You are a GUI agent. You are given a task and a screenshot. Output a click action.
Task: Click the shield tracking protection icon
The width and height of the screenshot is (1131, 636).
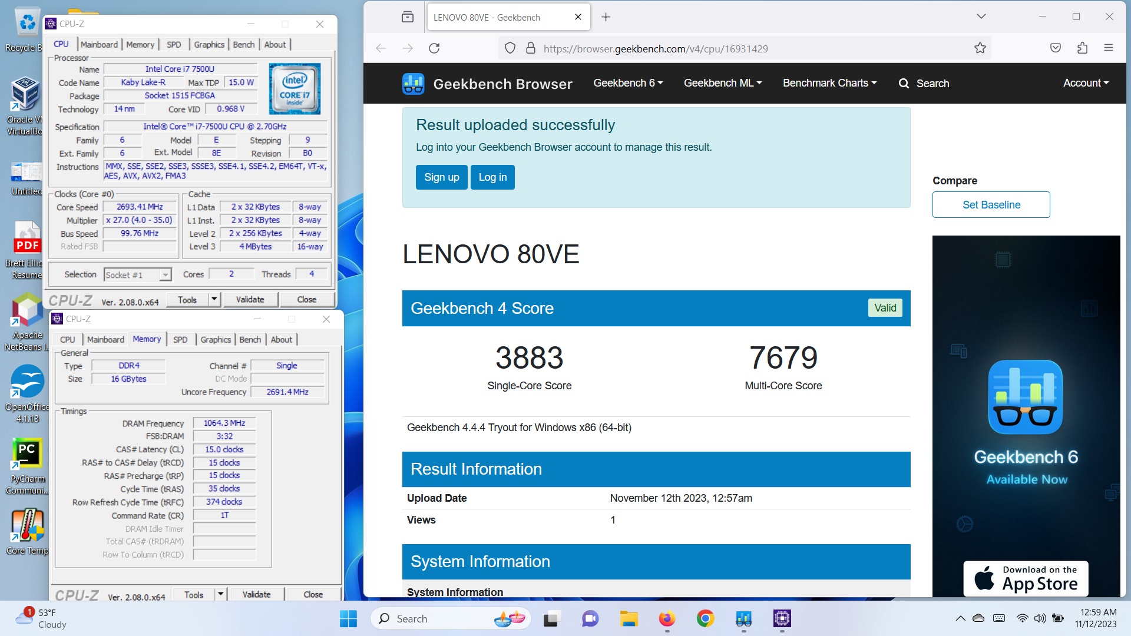coord(510,48)
